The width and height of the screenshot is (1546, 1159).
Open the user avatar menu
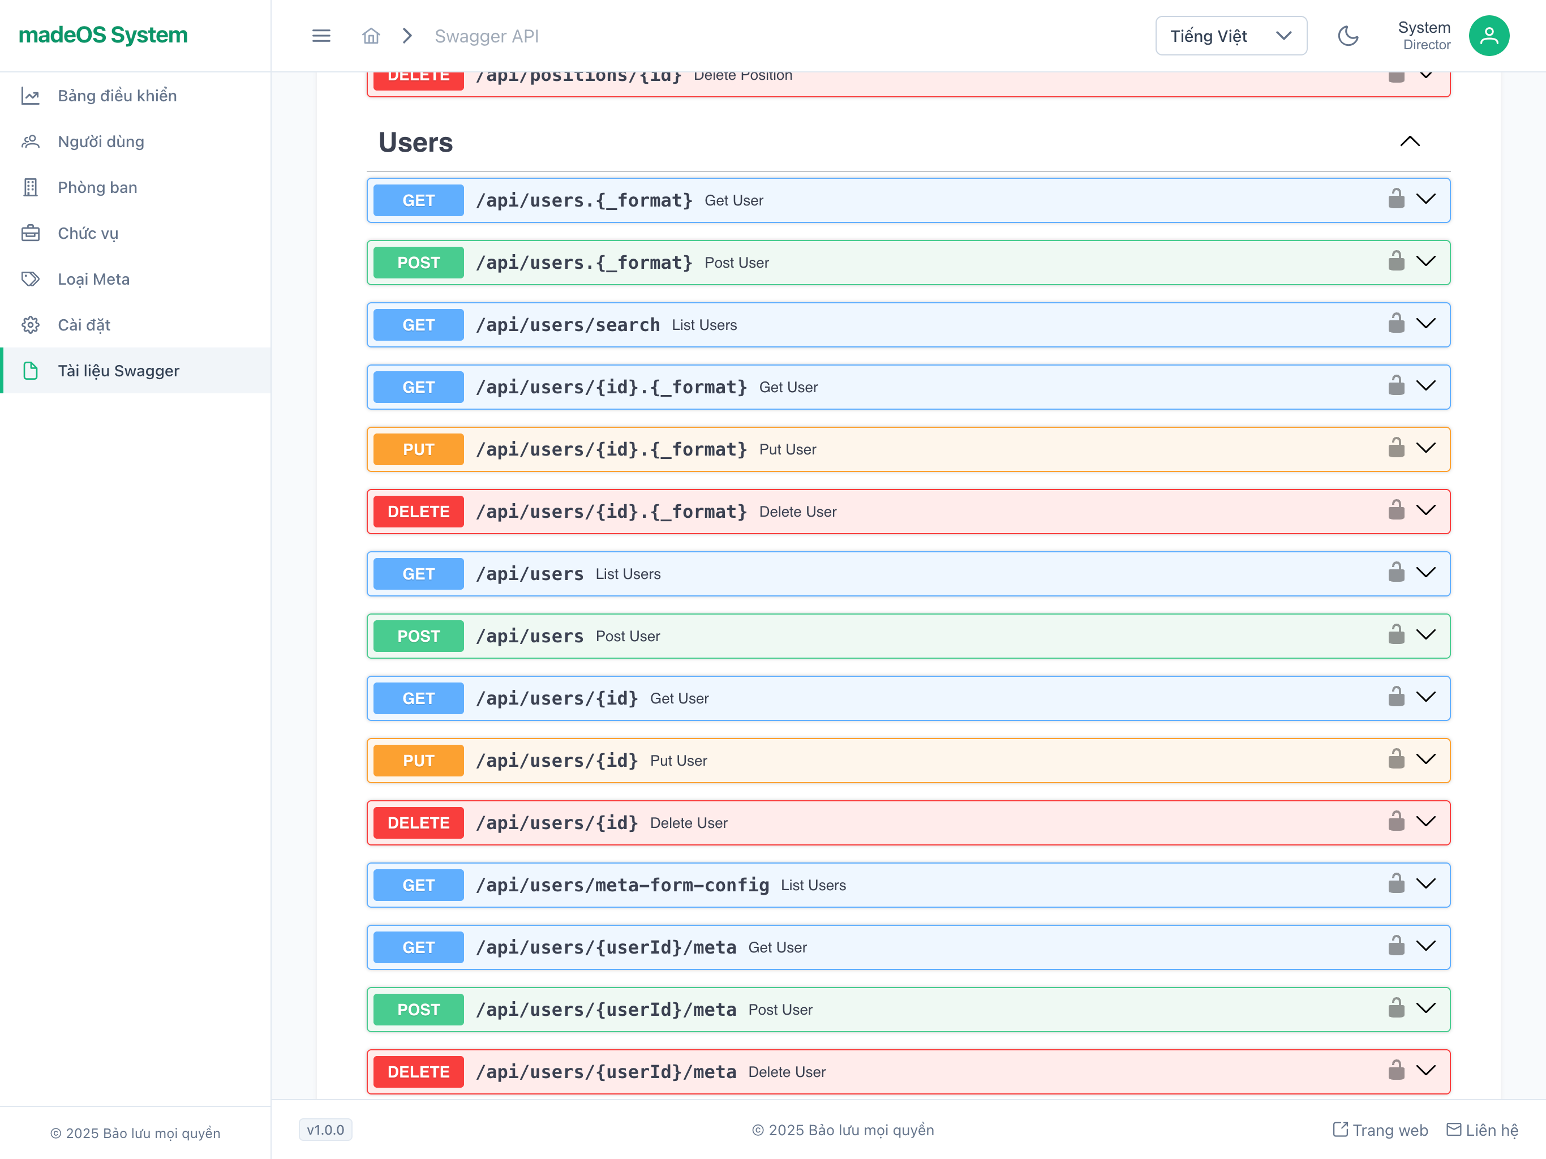coord(1489,36)
